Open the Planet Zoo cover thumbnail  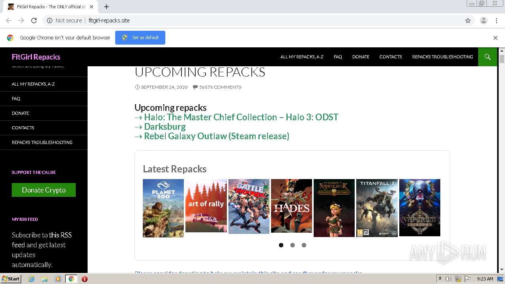click(163, 208)
